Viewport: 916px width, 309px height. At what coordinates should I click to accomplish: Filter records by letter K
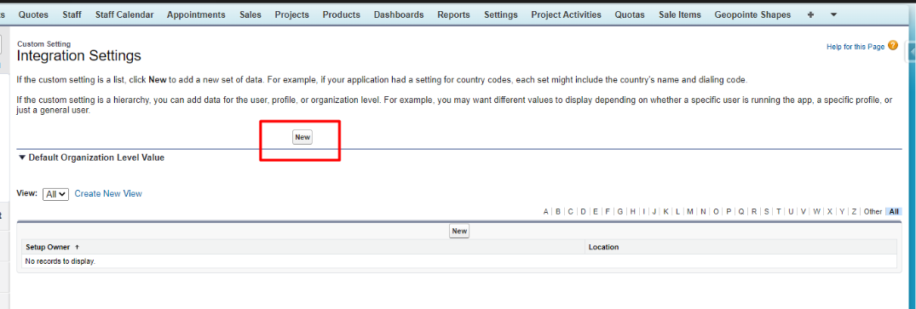pos(665,211)
